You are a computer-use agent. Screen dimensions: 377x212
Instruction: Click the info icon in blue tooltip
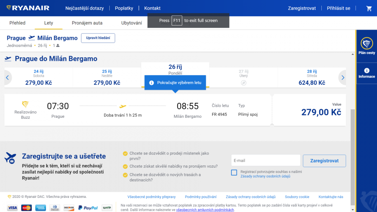pyautogui.click(x=151, y=83)
